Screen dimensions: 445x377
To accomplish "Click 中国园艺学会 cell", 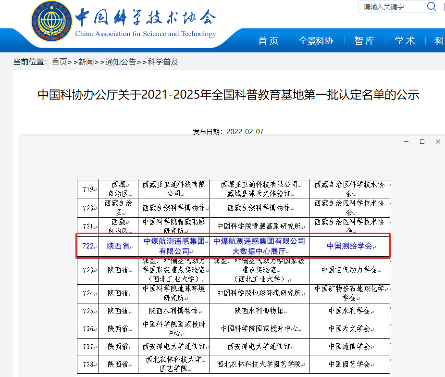I will pyautogui.click(x=350, y=364).
